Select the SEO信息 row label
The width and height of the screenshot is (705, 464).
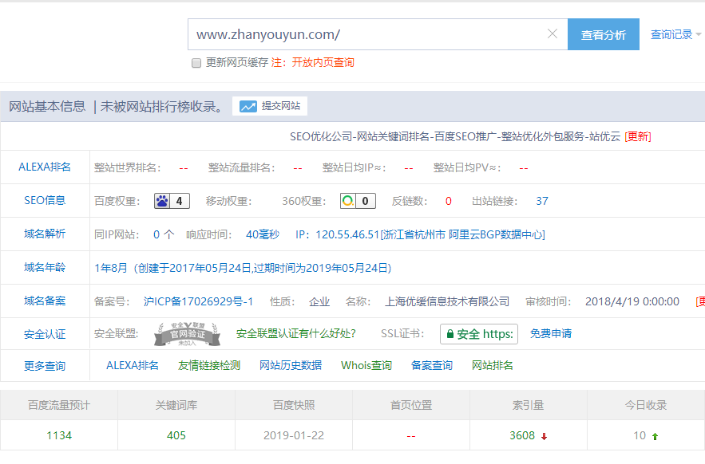[45, 200]
